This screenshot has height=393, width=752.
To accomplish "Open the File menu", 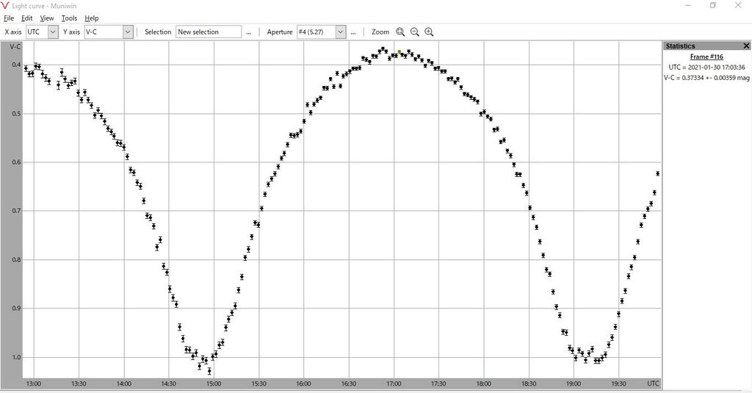I will click(9, 18).
